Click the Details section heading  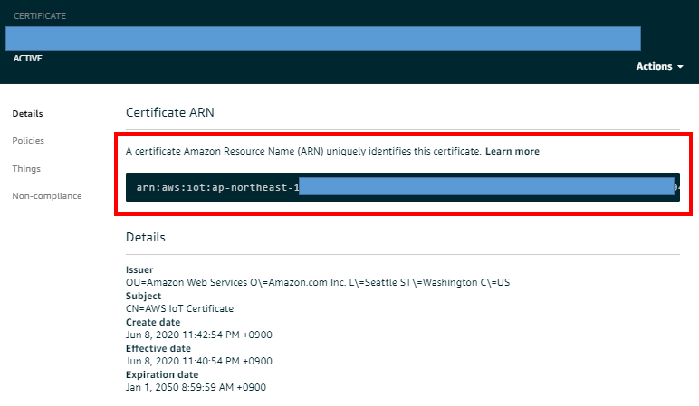(x=146, y=237)
